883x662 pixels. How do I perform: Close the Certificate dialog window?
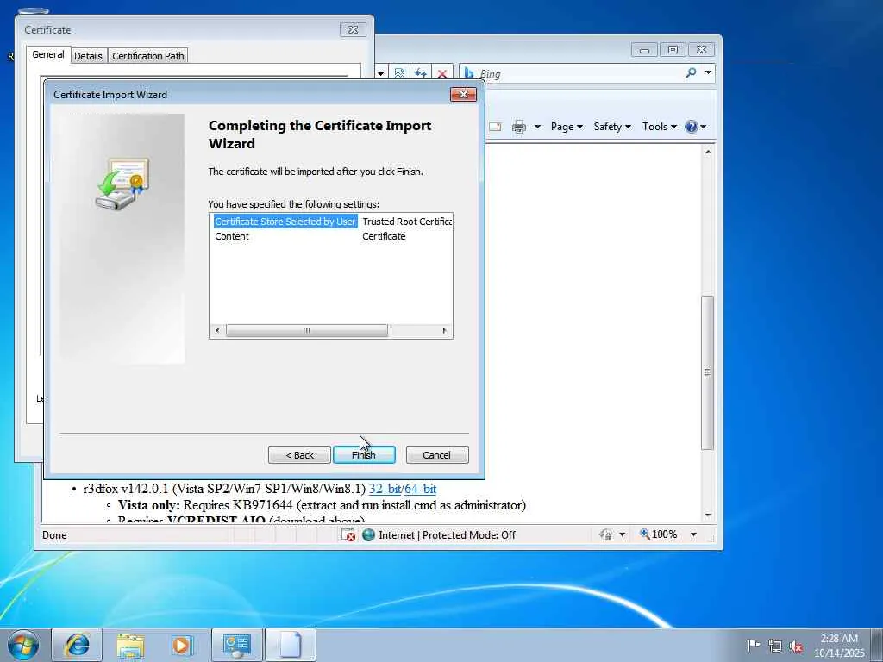point(353,30)
